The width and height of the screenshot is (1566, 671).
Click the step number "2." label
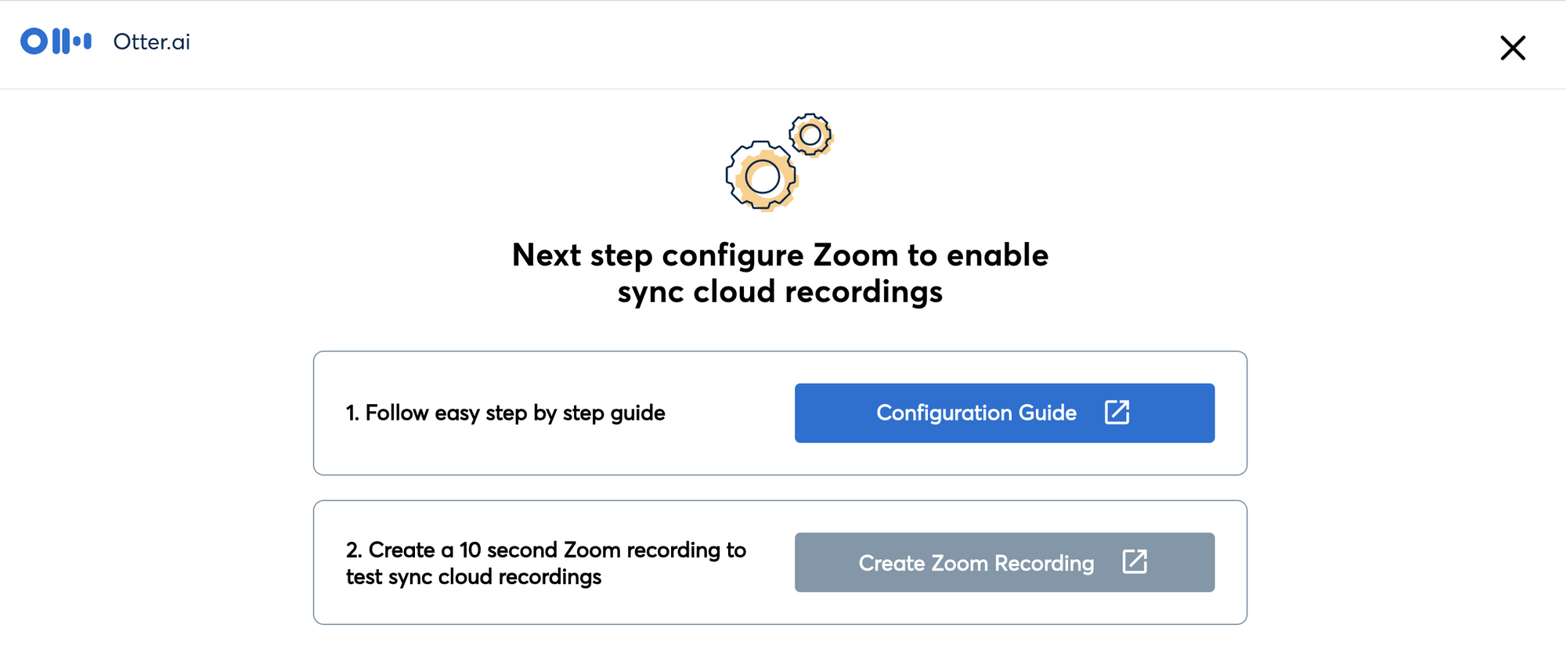tap(354, 550)
